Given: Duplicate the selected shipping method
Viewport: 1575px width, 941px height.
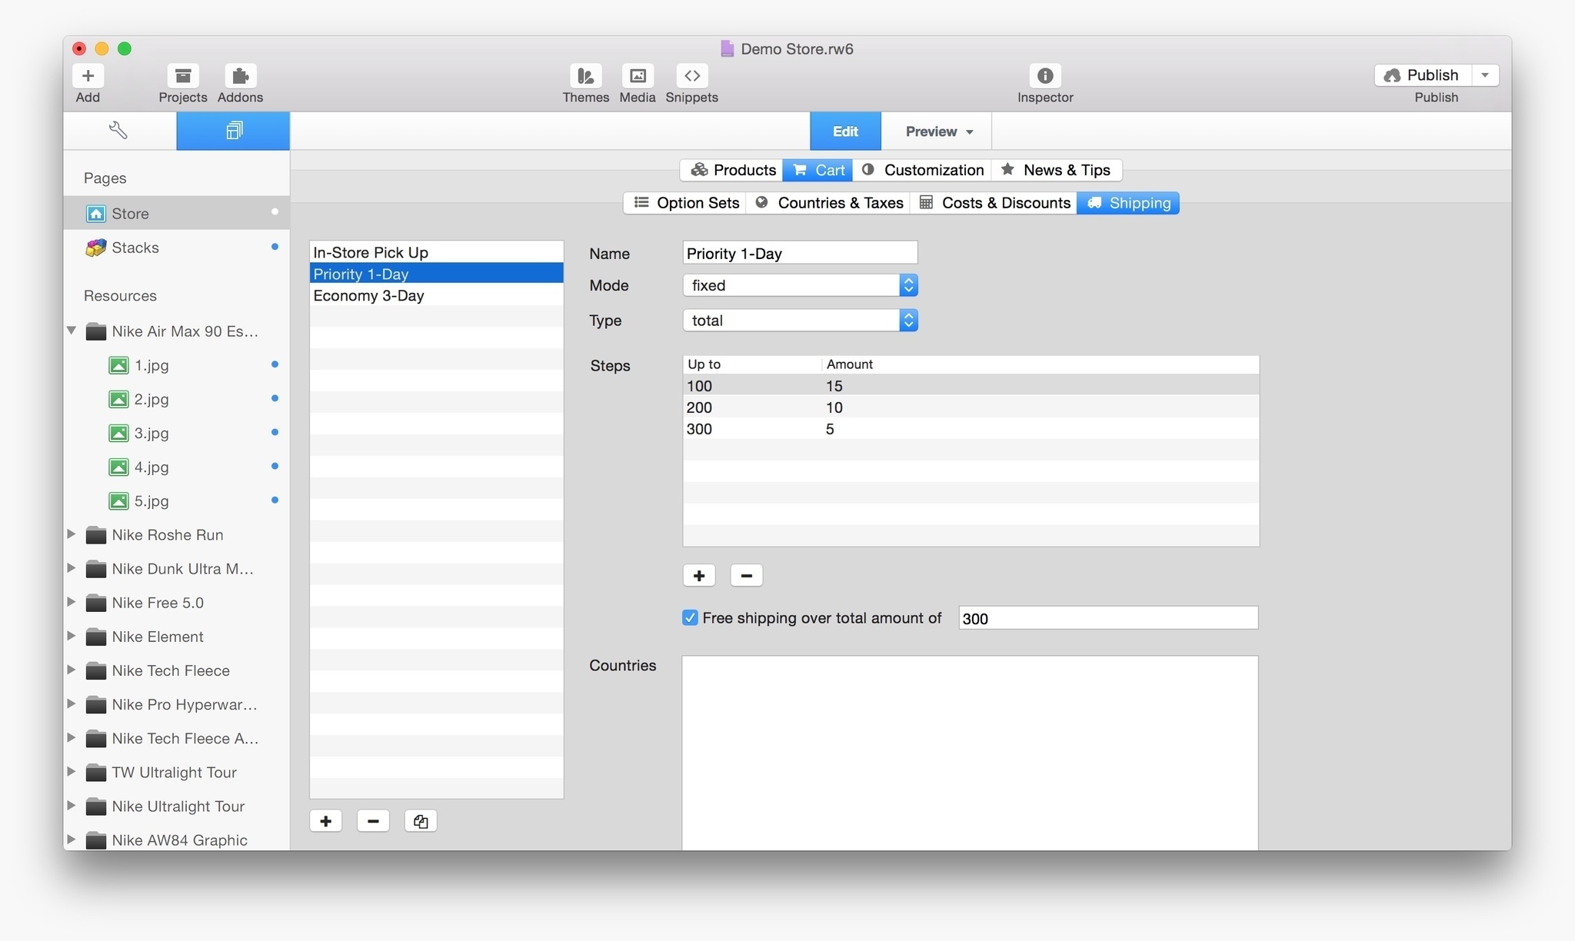Looking at the screenshot, I should 421,821.
